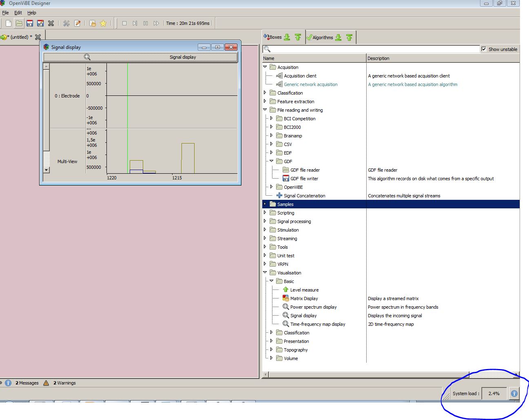Screen dimensions: 529x420
Task: Toggle the Show unstable checkbox
Action: tap(484, 49)
